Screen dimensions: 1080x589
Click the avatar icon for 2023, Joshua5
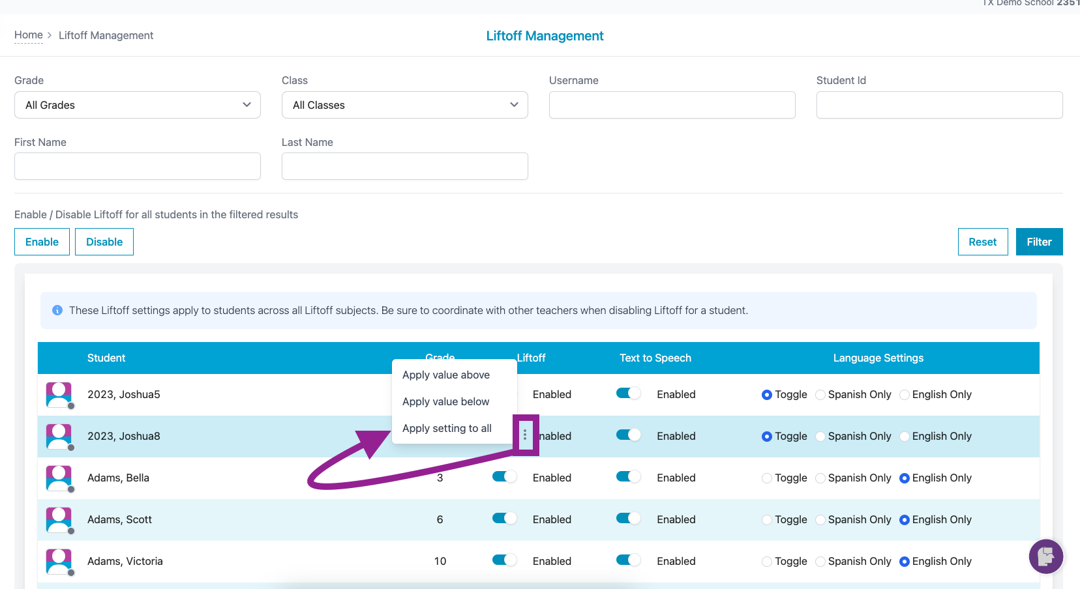(x=59, y=395)
